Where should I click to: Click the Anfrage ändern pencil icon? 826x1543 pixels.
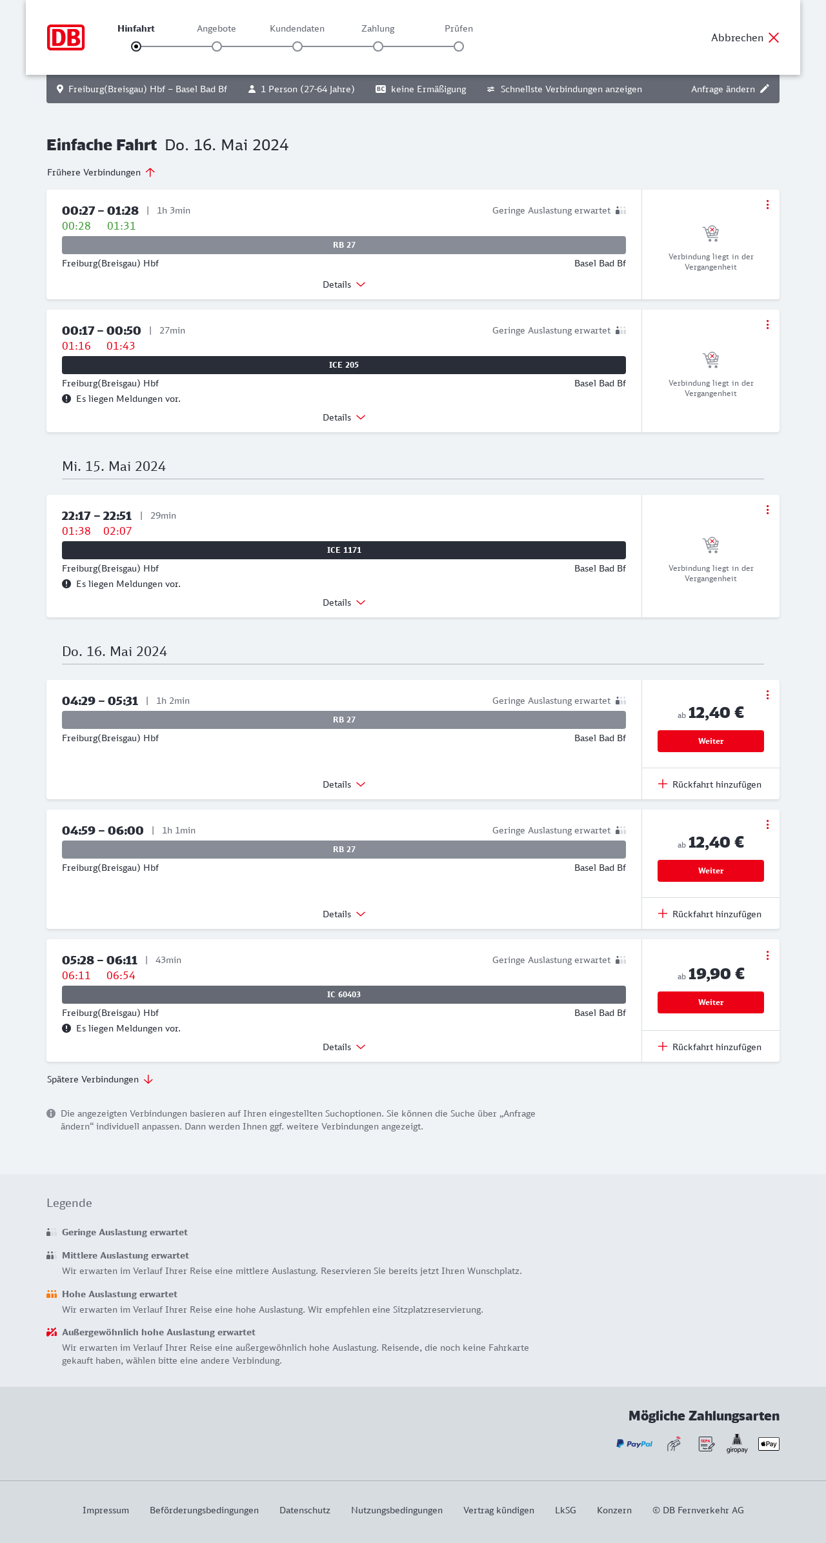click(765, 89)
